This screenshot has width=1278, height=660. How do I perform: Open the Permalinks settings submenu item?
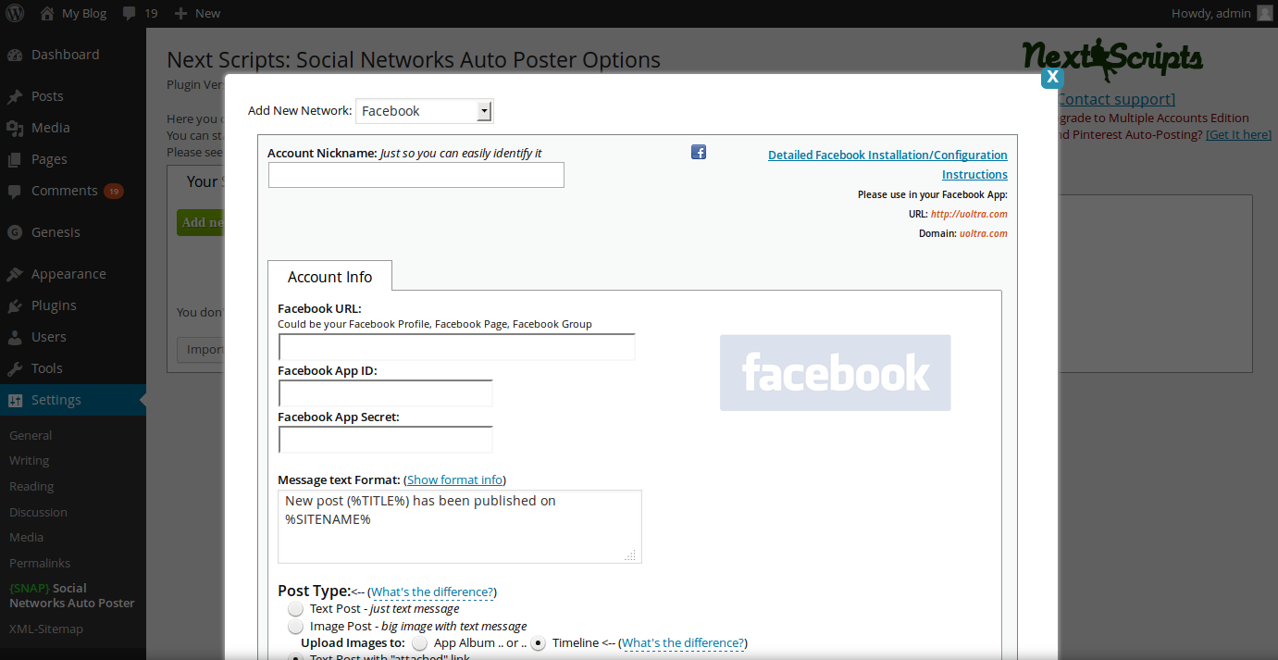(x=40, y=563)
